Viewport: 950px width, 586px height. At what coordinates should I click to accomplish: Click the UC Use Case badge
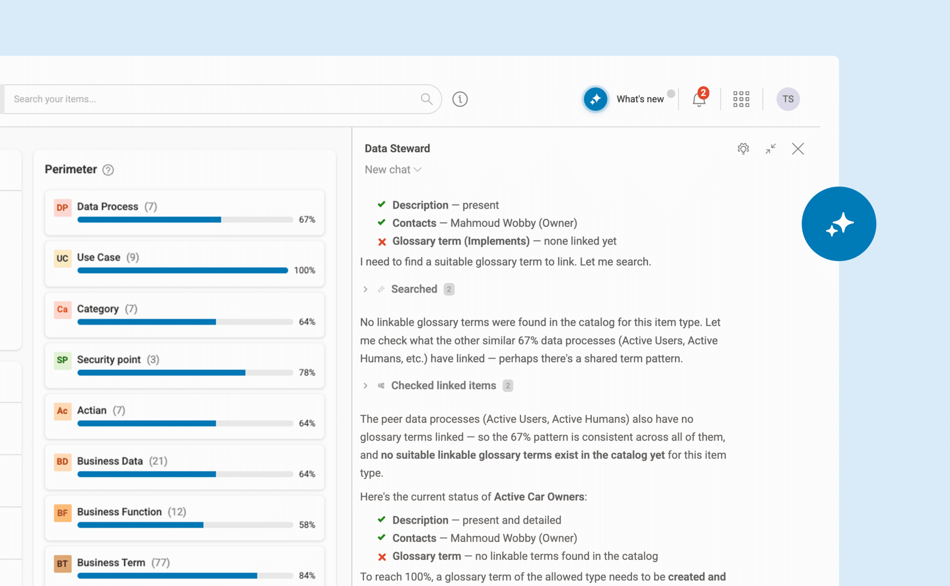tap(62, 258)
